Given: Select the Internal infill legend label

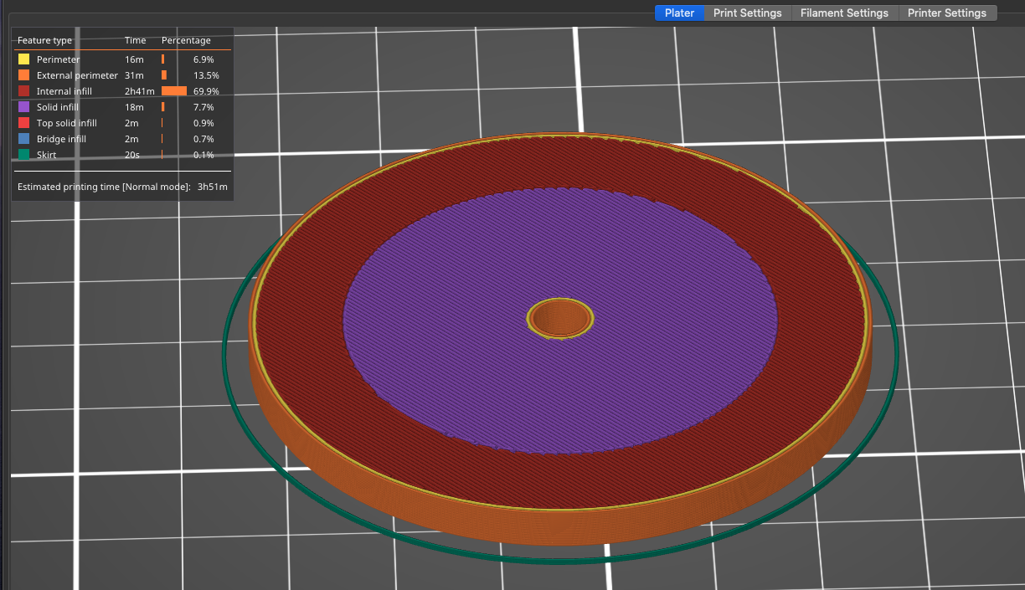Looking at the screenshot, I should (64, 92).
